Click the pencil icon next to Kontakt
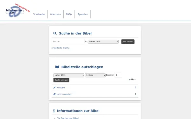This screenshot has width=191, height=119. [54, 88]
